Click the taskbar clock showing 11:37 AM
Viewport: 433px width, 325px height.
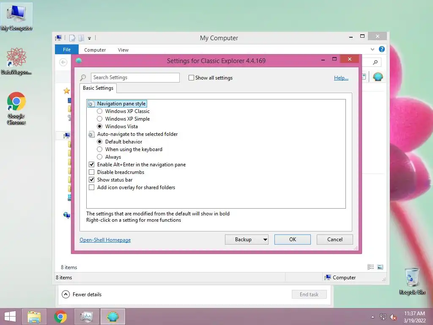tap(414, 317)
